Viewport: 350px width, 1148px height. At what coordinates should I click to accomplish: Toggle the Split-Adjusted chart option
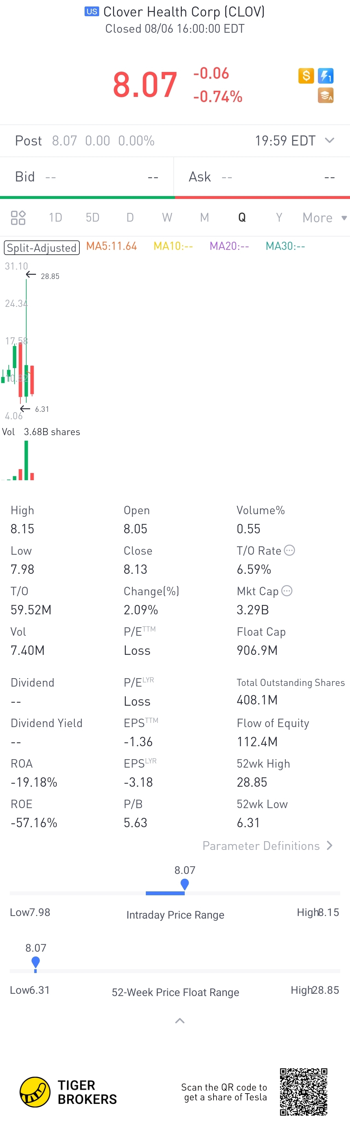point(41,247)
